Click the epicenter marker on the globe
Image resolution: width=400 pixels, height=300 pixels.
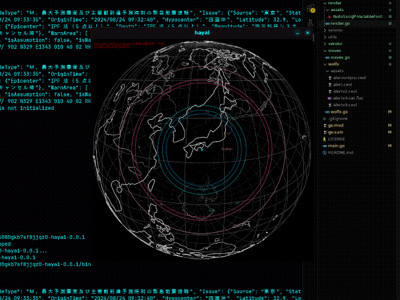click(201, 149)
